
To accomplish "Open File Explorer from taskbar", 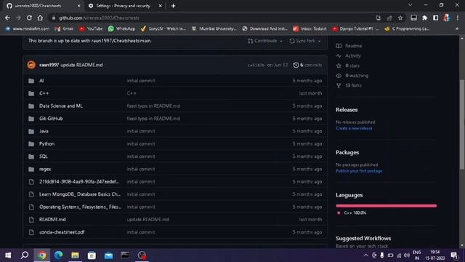I will click(75, 255).
